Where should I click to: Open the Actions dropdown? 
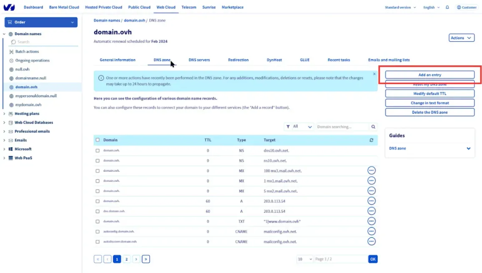point(462,38)
